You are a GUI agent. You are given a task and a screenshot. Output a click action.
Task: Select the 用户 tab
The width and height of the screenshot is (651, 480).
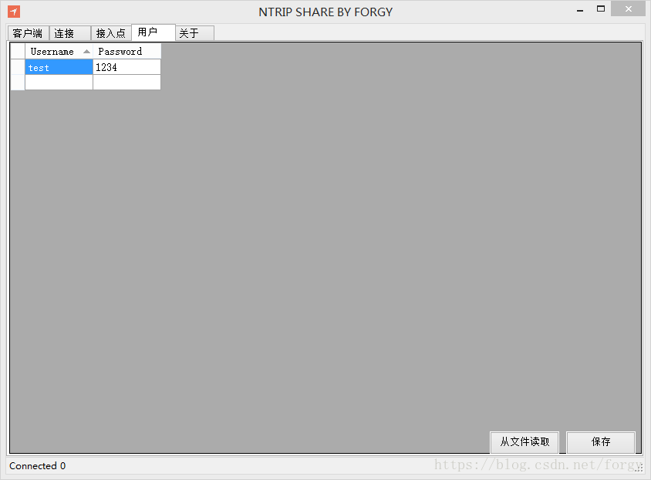pyautogui.click(x=153, y=32)
